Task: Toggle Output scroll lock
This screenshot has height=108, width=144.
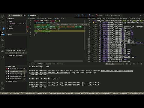Action: point(130,64)
